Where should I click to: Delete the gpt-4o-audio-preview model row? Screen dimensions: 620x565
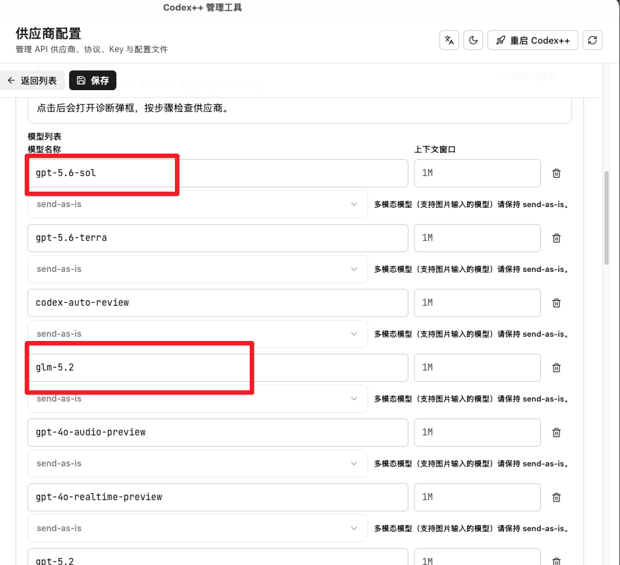557,433
